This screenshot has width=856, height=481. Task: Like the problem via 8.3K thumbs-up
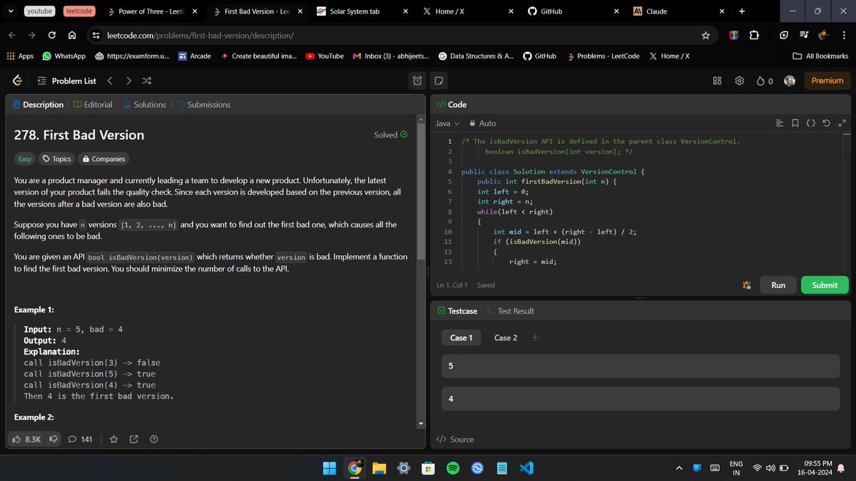tap(27, 440)
